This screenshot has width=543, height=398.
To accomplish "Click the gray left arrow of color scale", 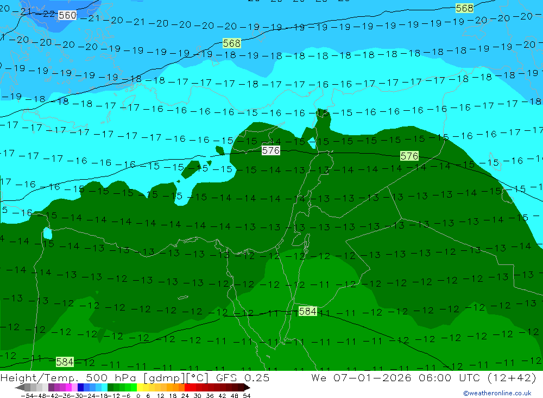I will 20,388.
